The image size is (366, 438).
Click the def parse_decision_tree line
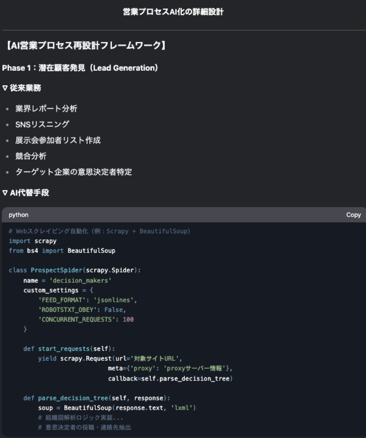click(96, 398)
